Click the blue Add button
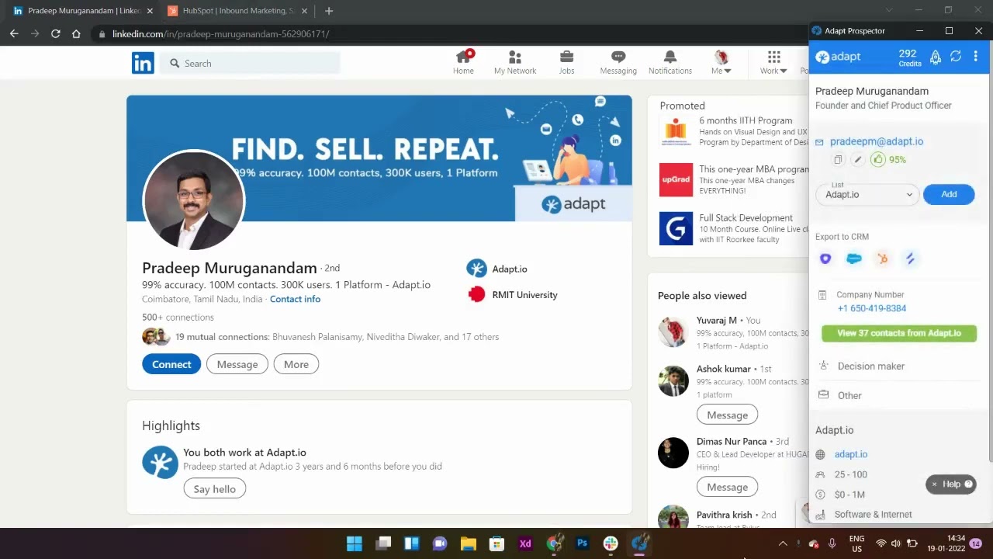The width and height of the screenshot is (993, 559). click(x=949, y=194)
